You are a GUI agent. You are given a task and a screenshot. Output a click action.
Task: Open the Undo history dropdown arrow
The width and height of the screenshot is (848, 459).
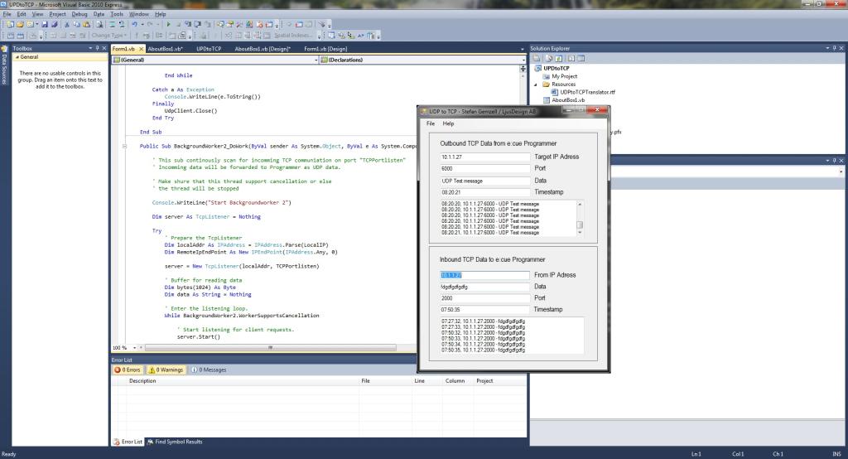pos(142,24)
